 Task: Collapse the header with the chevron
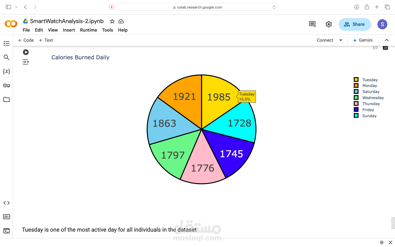386,40
